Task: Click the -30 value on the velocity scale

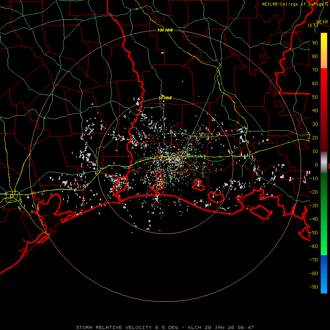Action: coord(313,206)
